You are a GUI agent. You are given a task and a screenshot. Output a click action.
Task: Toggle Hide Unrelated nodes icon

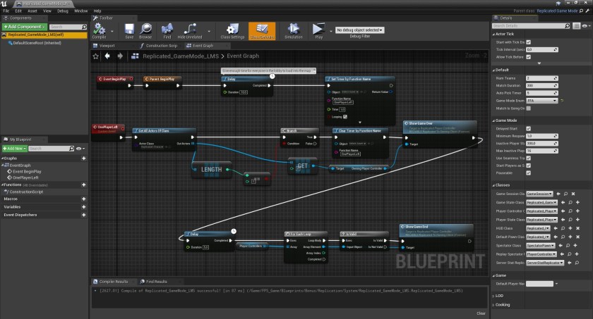tap(190, 30)
